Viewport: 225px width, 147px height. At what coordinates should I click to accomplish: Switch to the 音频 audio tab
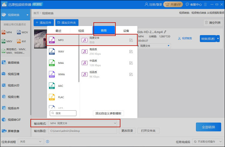(104, 30)
